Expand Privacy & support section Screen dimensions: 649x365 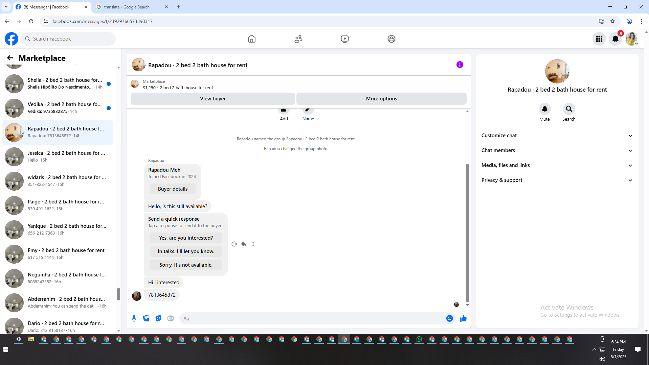click(x=557, y=180)
